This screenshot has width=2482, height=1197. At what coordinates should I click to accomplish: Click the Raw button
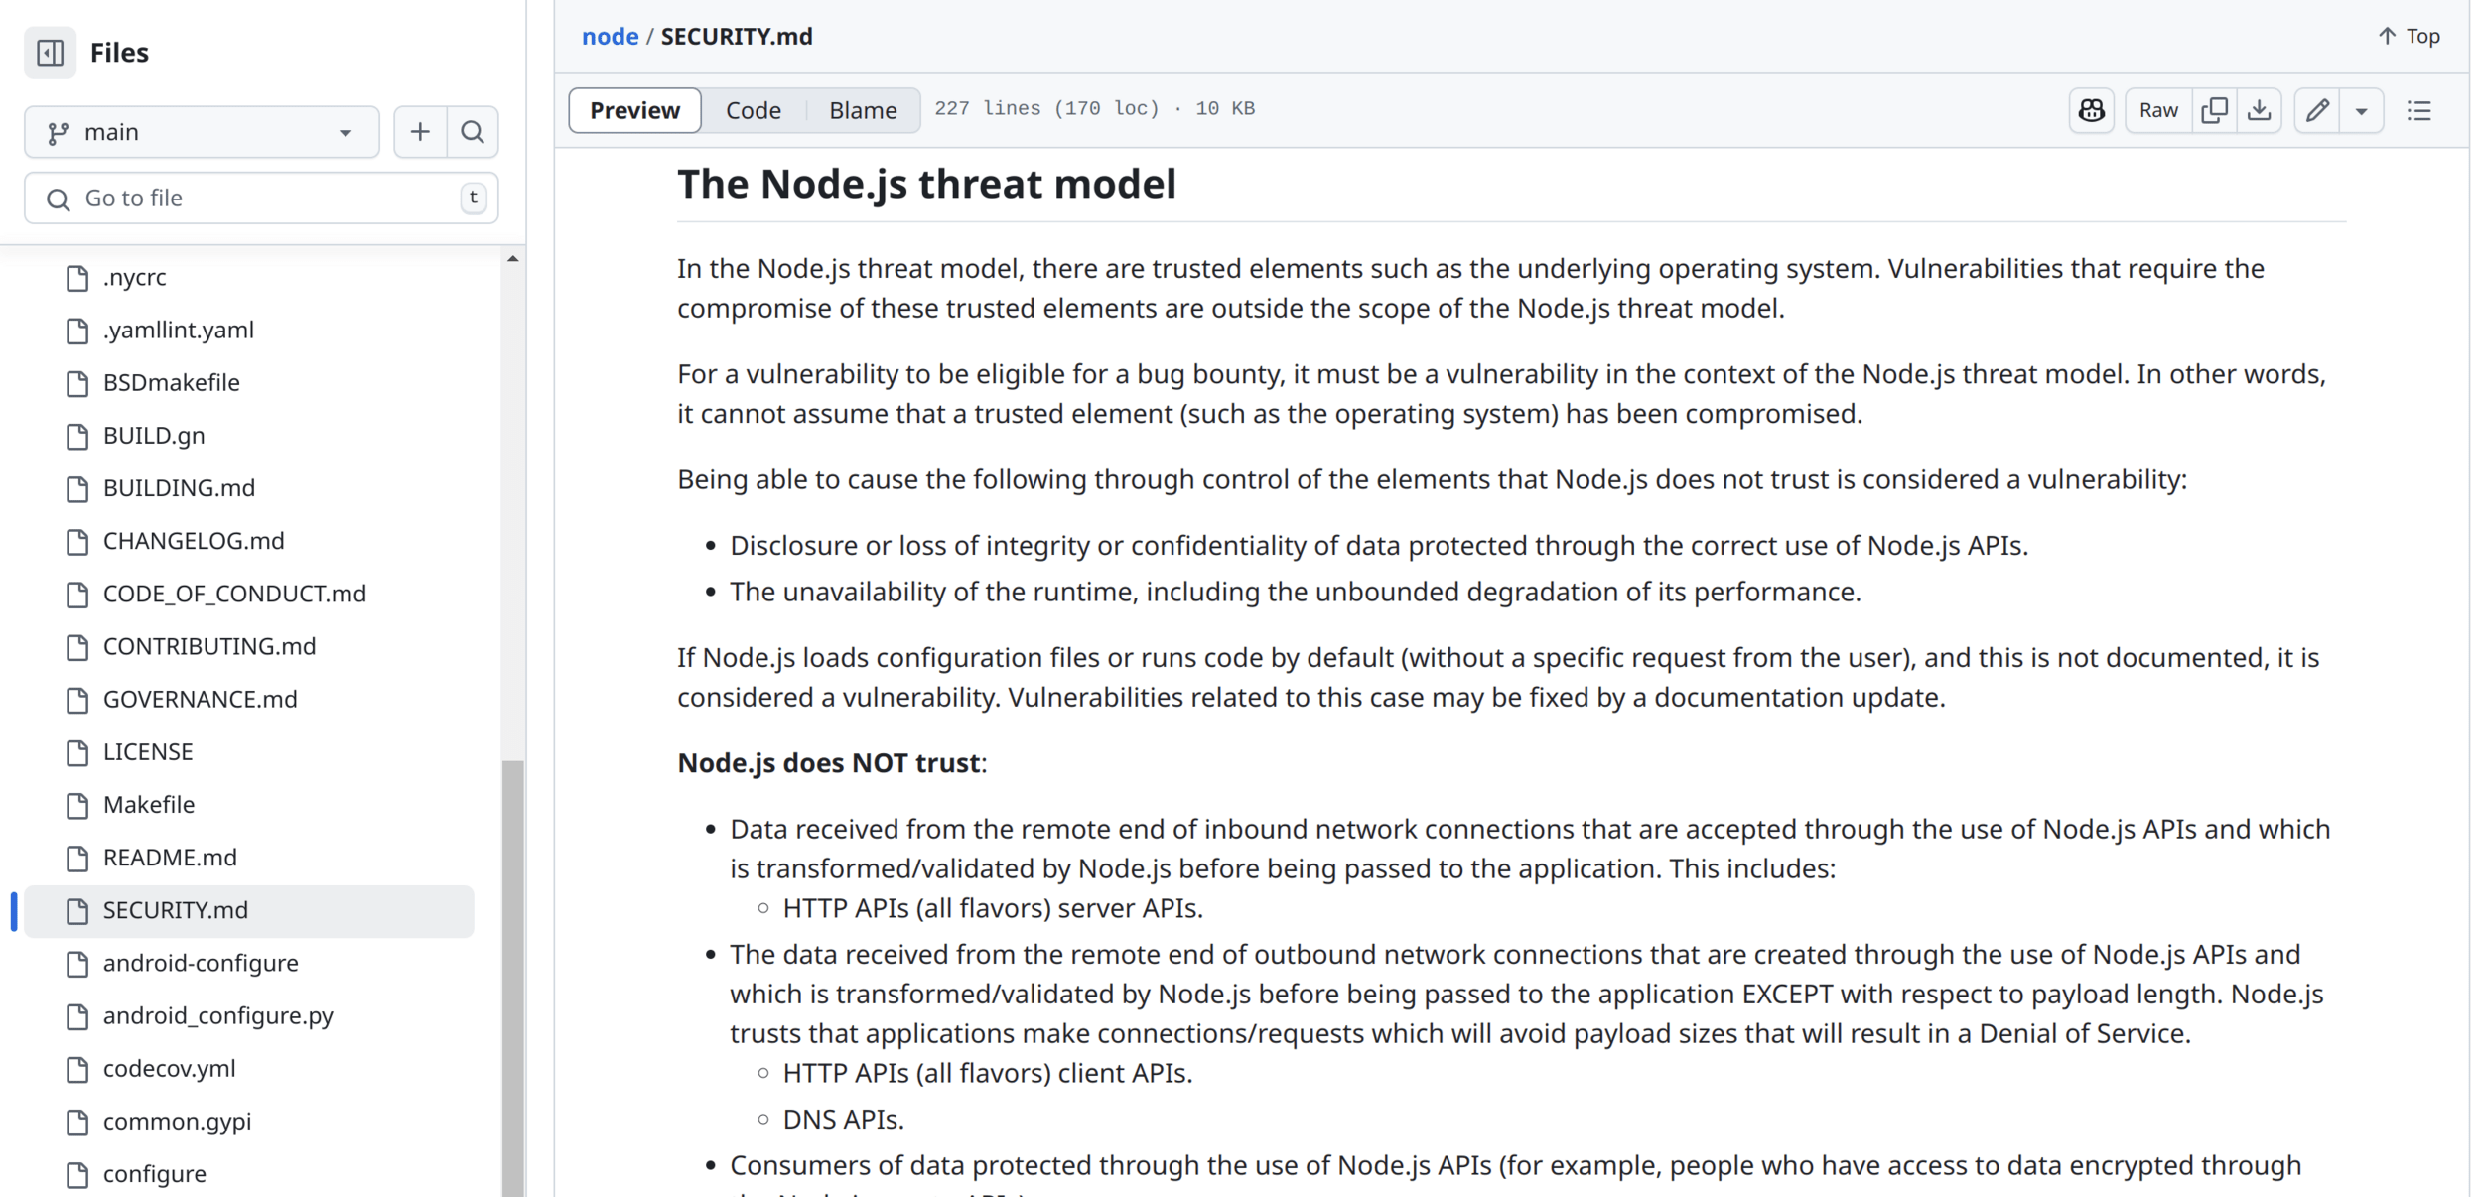coord(2157,110)
